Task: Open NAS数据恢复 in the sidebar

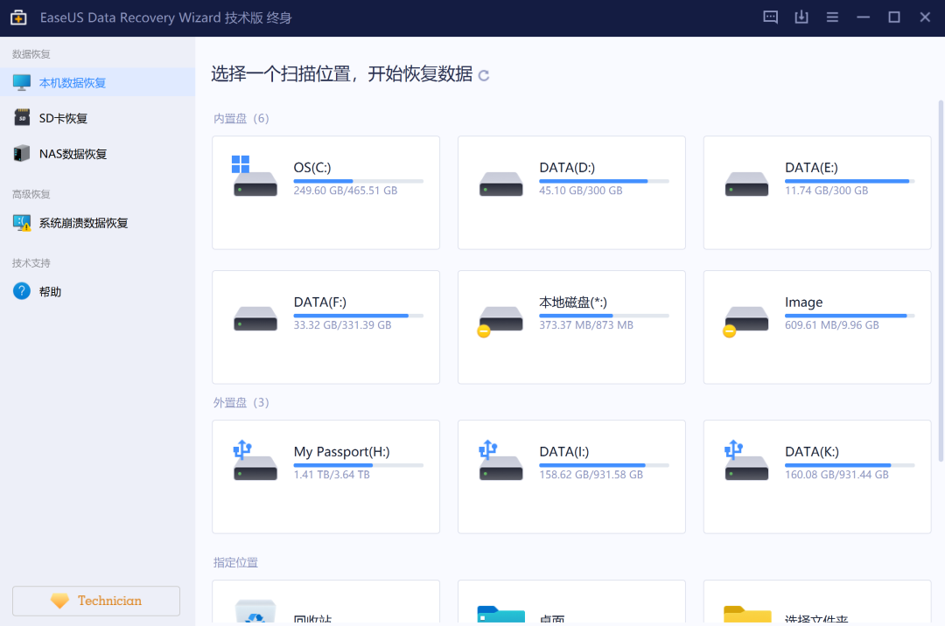Action: coord(98,154)
